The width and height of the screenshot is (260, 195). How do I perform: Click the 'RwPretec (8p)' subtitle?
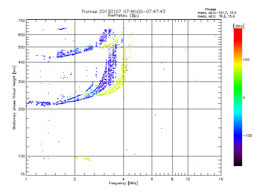[x=123, y=16]
